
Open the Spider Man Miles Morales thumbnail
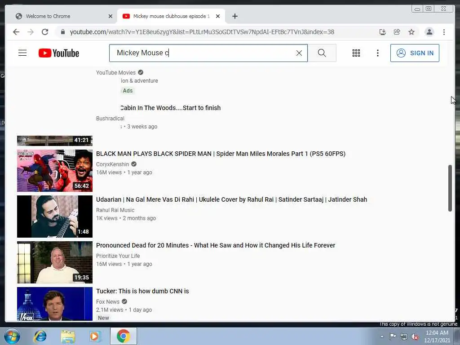pyautogui.click(x=54, y=171)
